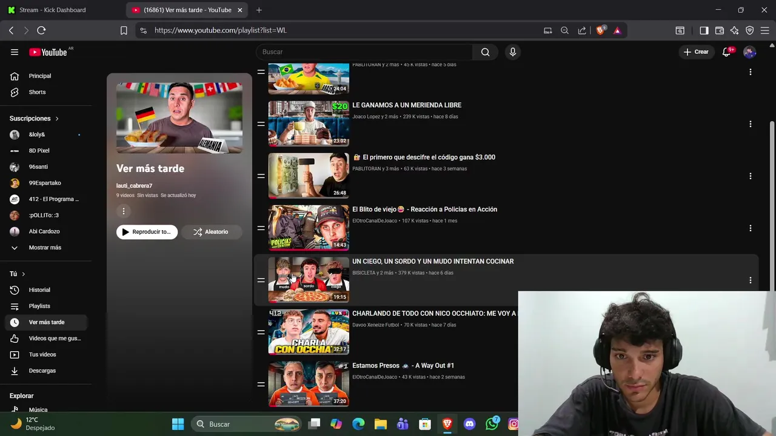The image size is (776, 436).
Task: Click the YouTube logo
Action: 48,52
